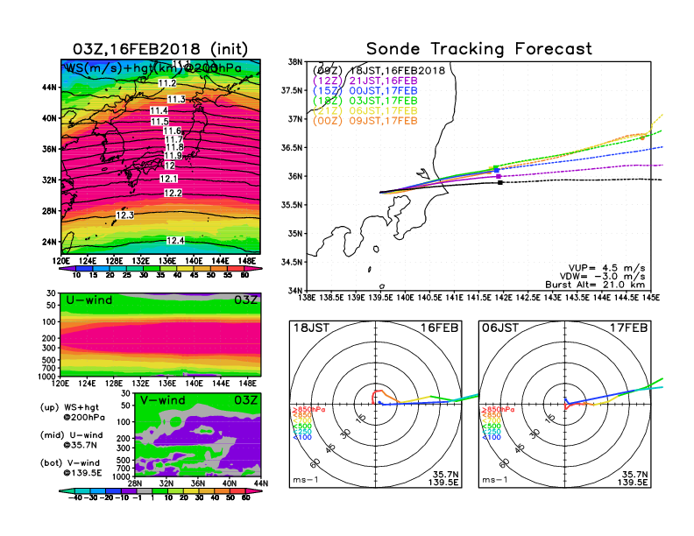This screenshot has width=694, height=536.
Task: Click the 12.4 height contour label
Action: (175, 241)
